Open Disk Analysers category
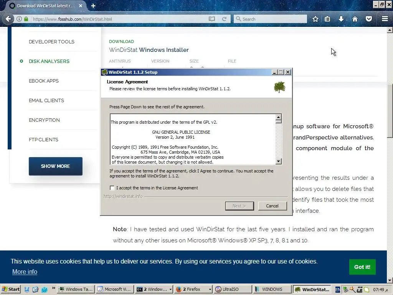The width and height of the screenshot is (393, 295). [49, 61]
